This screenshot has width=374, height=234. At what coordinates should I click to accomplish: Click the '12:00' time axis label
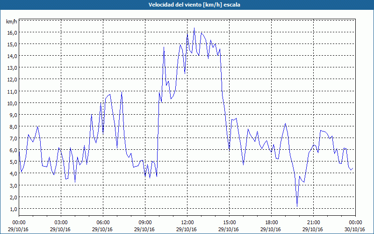187,223
